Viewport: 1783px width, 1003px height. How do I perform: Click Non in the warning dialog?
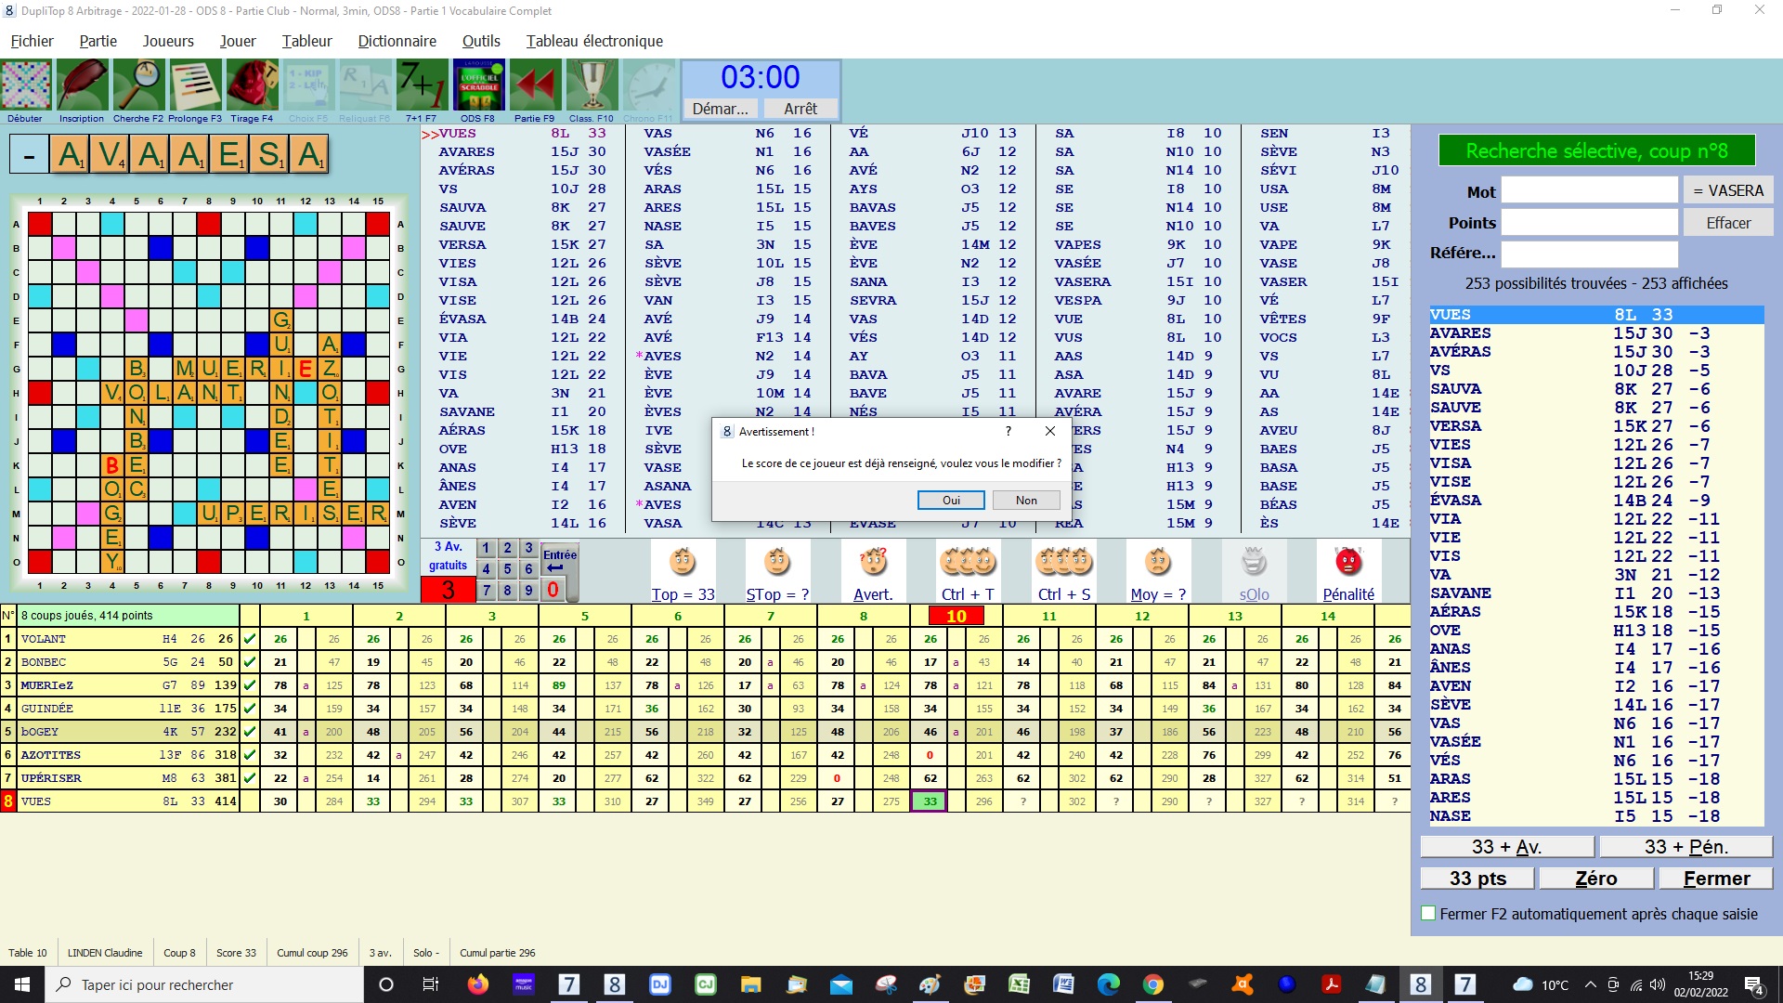(x=1026, y=501)
